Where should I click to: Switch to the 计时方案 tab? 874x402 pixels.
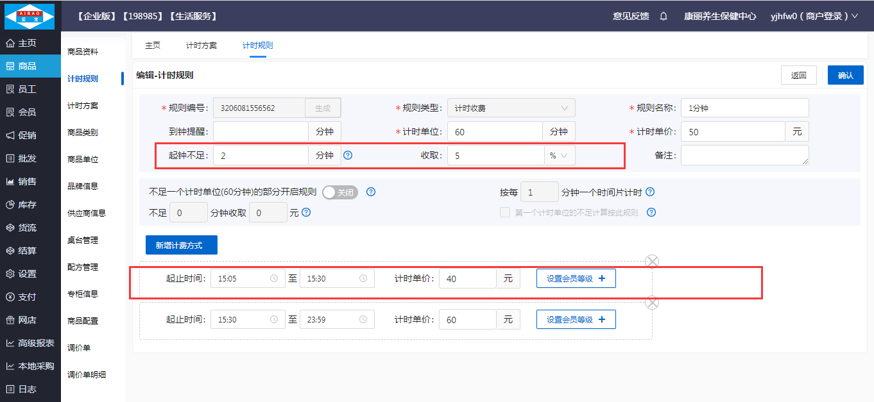pyautogui.click(x=201, y=46)
